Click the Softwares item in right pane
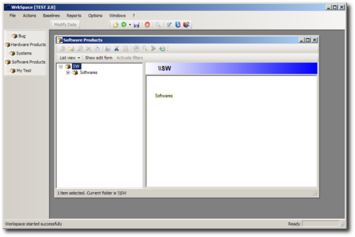The image size is (355, 237). (164, 96)
